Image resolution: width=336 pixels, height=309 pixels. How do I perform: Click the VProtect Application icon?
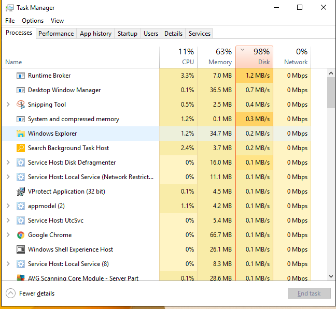click(21, 192)
